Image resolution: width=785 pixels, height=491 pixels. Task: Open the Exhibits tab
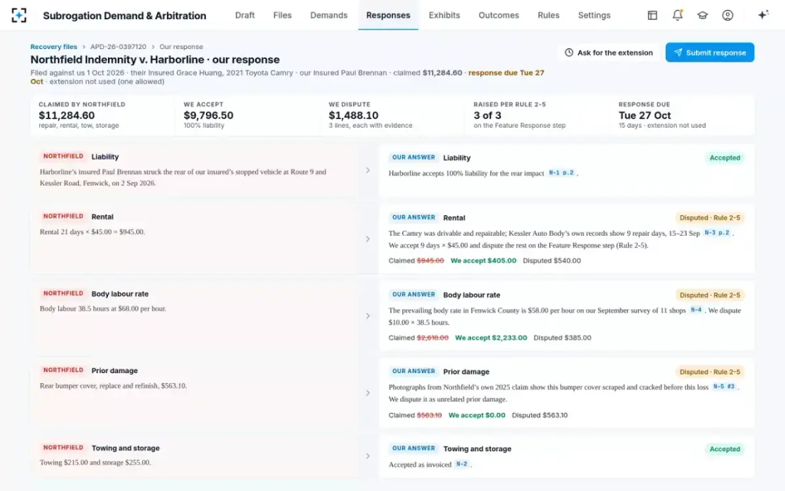pyautogui.click(x=445, y=15)
